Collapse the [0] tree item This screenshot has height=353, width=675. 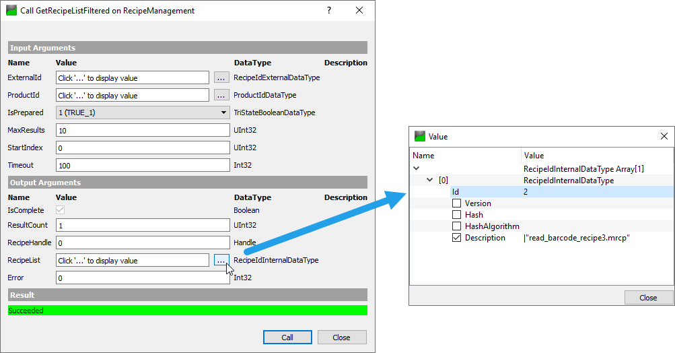click(x=431, y=180)
